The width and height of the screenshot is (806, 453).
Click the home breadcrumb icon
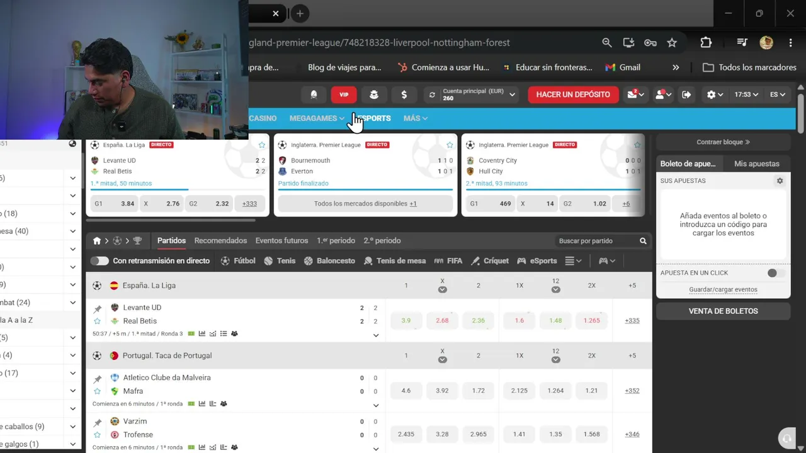[97, 241]
